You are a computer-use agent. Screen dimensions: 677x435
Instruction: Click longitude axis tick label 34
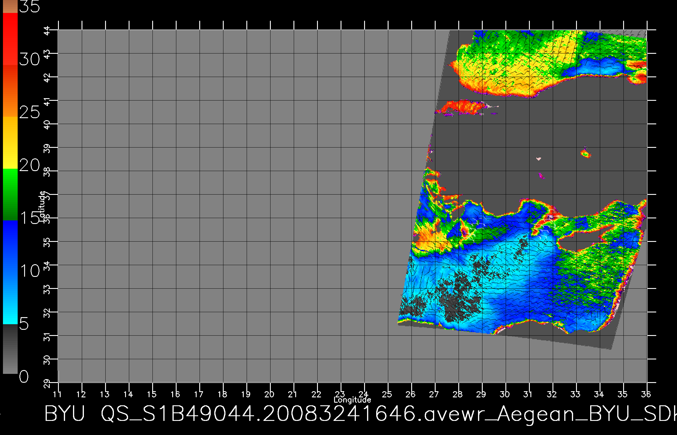(599, 394)
